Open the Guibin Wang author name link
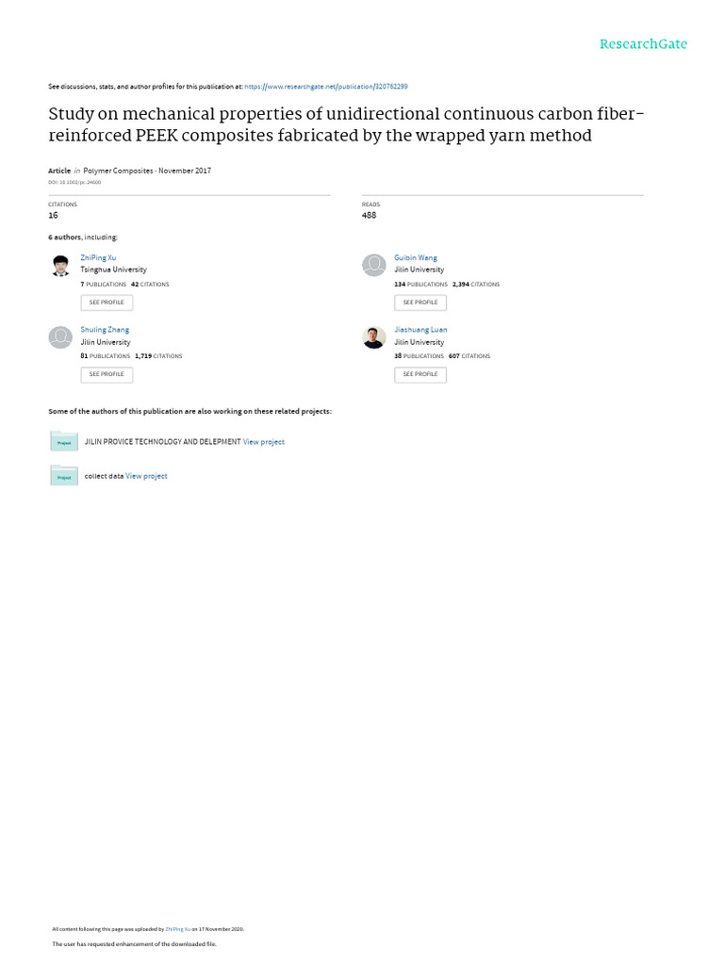Image resolution: width=724 pixels, height=965 pixels. point(416,257)
